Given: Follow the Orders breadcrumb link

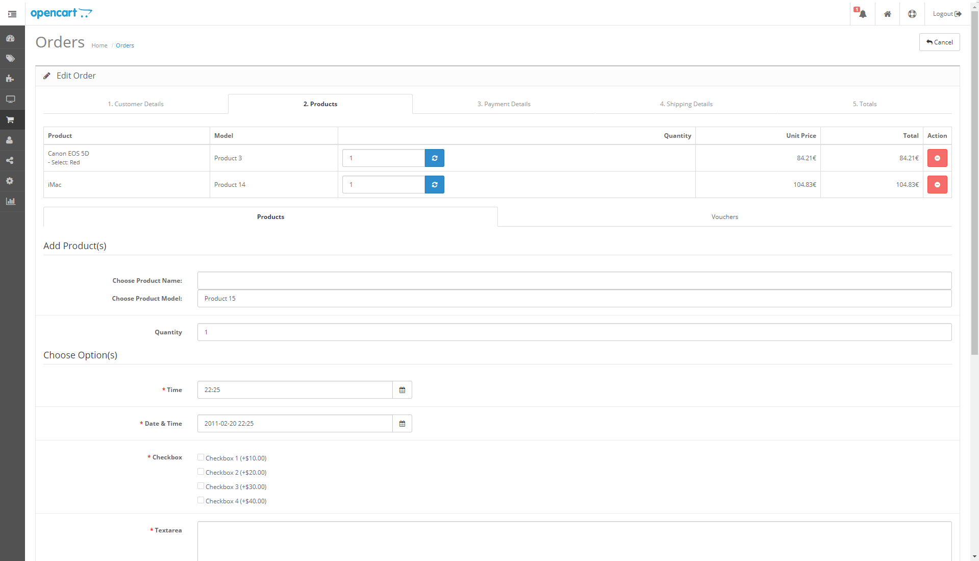Looking at the screenshot, I should click(x=125, y=45).
